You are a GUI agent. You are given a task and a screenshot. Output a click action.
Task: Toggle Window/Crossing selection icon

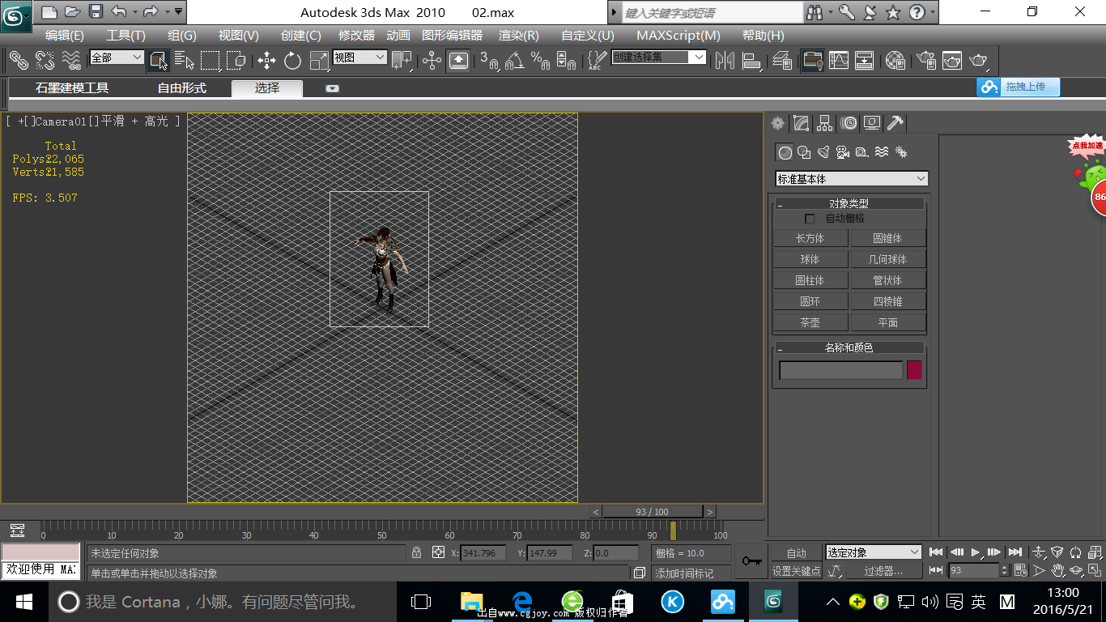pyautogui.click(x=236, y=60)
